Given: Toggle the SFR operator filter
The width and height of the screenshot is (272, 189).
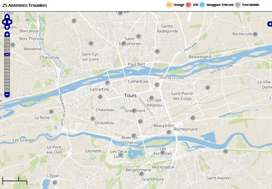Looking at the screenshot, I should [x=189, y=5].
